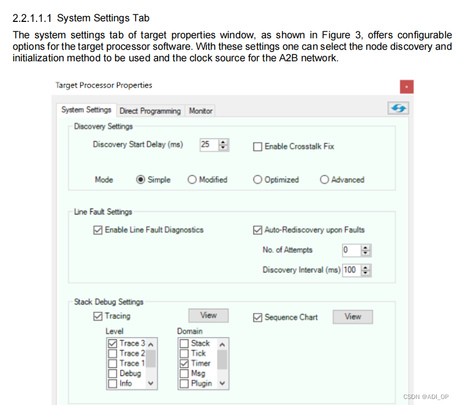Click the Domain list scroll down arrow
Viewport: 457px width, 405px height.
point(222,383)
